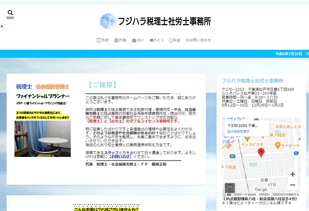Open the お問い合わせ menu item
Viewport: 309px width, 211px height.
[198, 40]
